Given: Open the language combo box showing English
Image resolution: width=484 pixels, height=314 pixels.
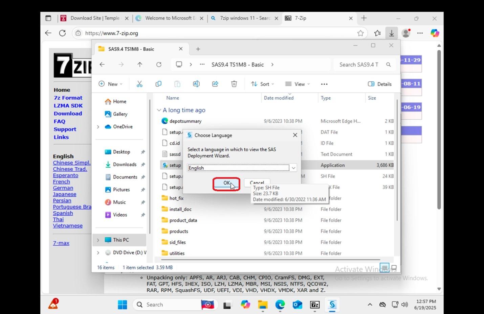Looking at the screenshot, I should (242, 168).
